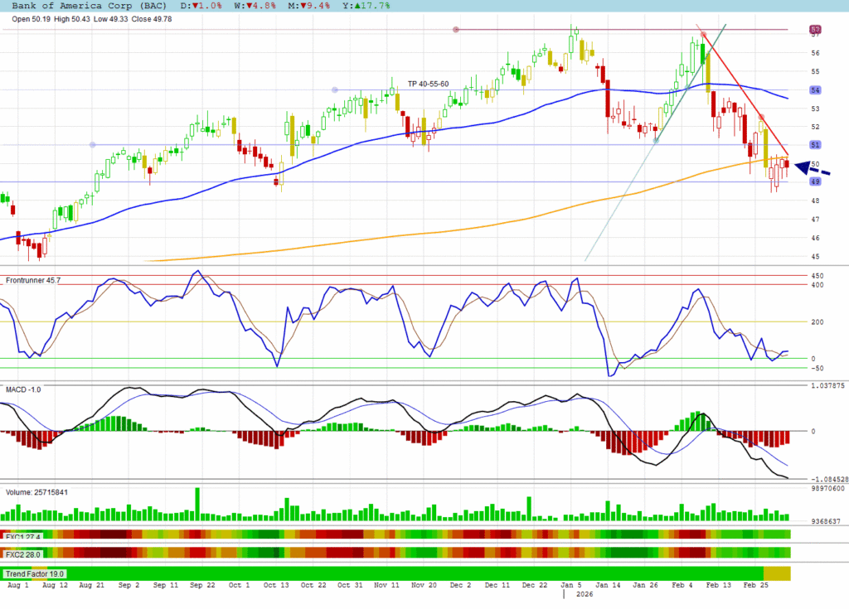Click the blue 54 price tag on the axis
The image size is (849, 609).
tap(816, 89)
